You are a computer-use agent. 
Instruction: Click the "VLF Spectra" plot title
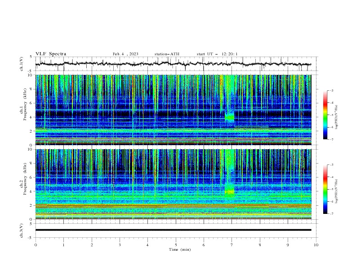click(51, 54)
